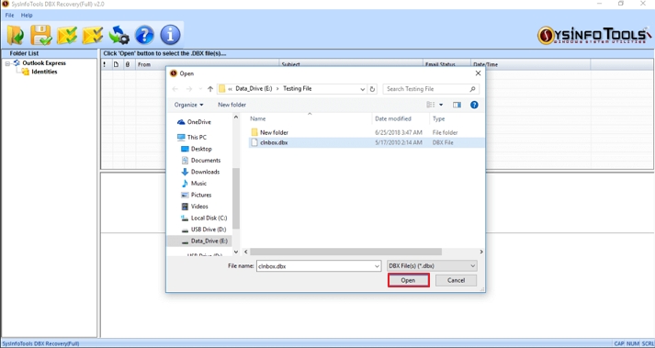The image size is (655, 348).
Task: Click New folder in the dialog toolbar
Action: point(232,105)
